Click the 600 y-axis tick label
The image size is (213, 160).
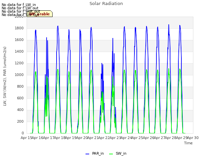tap(20, 98)
